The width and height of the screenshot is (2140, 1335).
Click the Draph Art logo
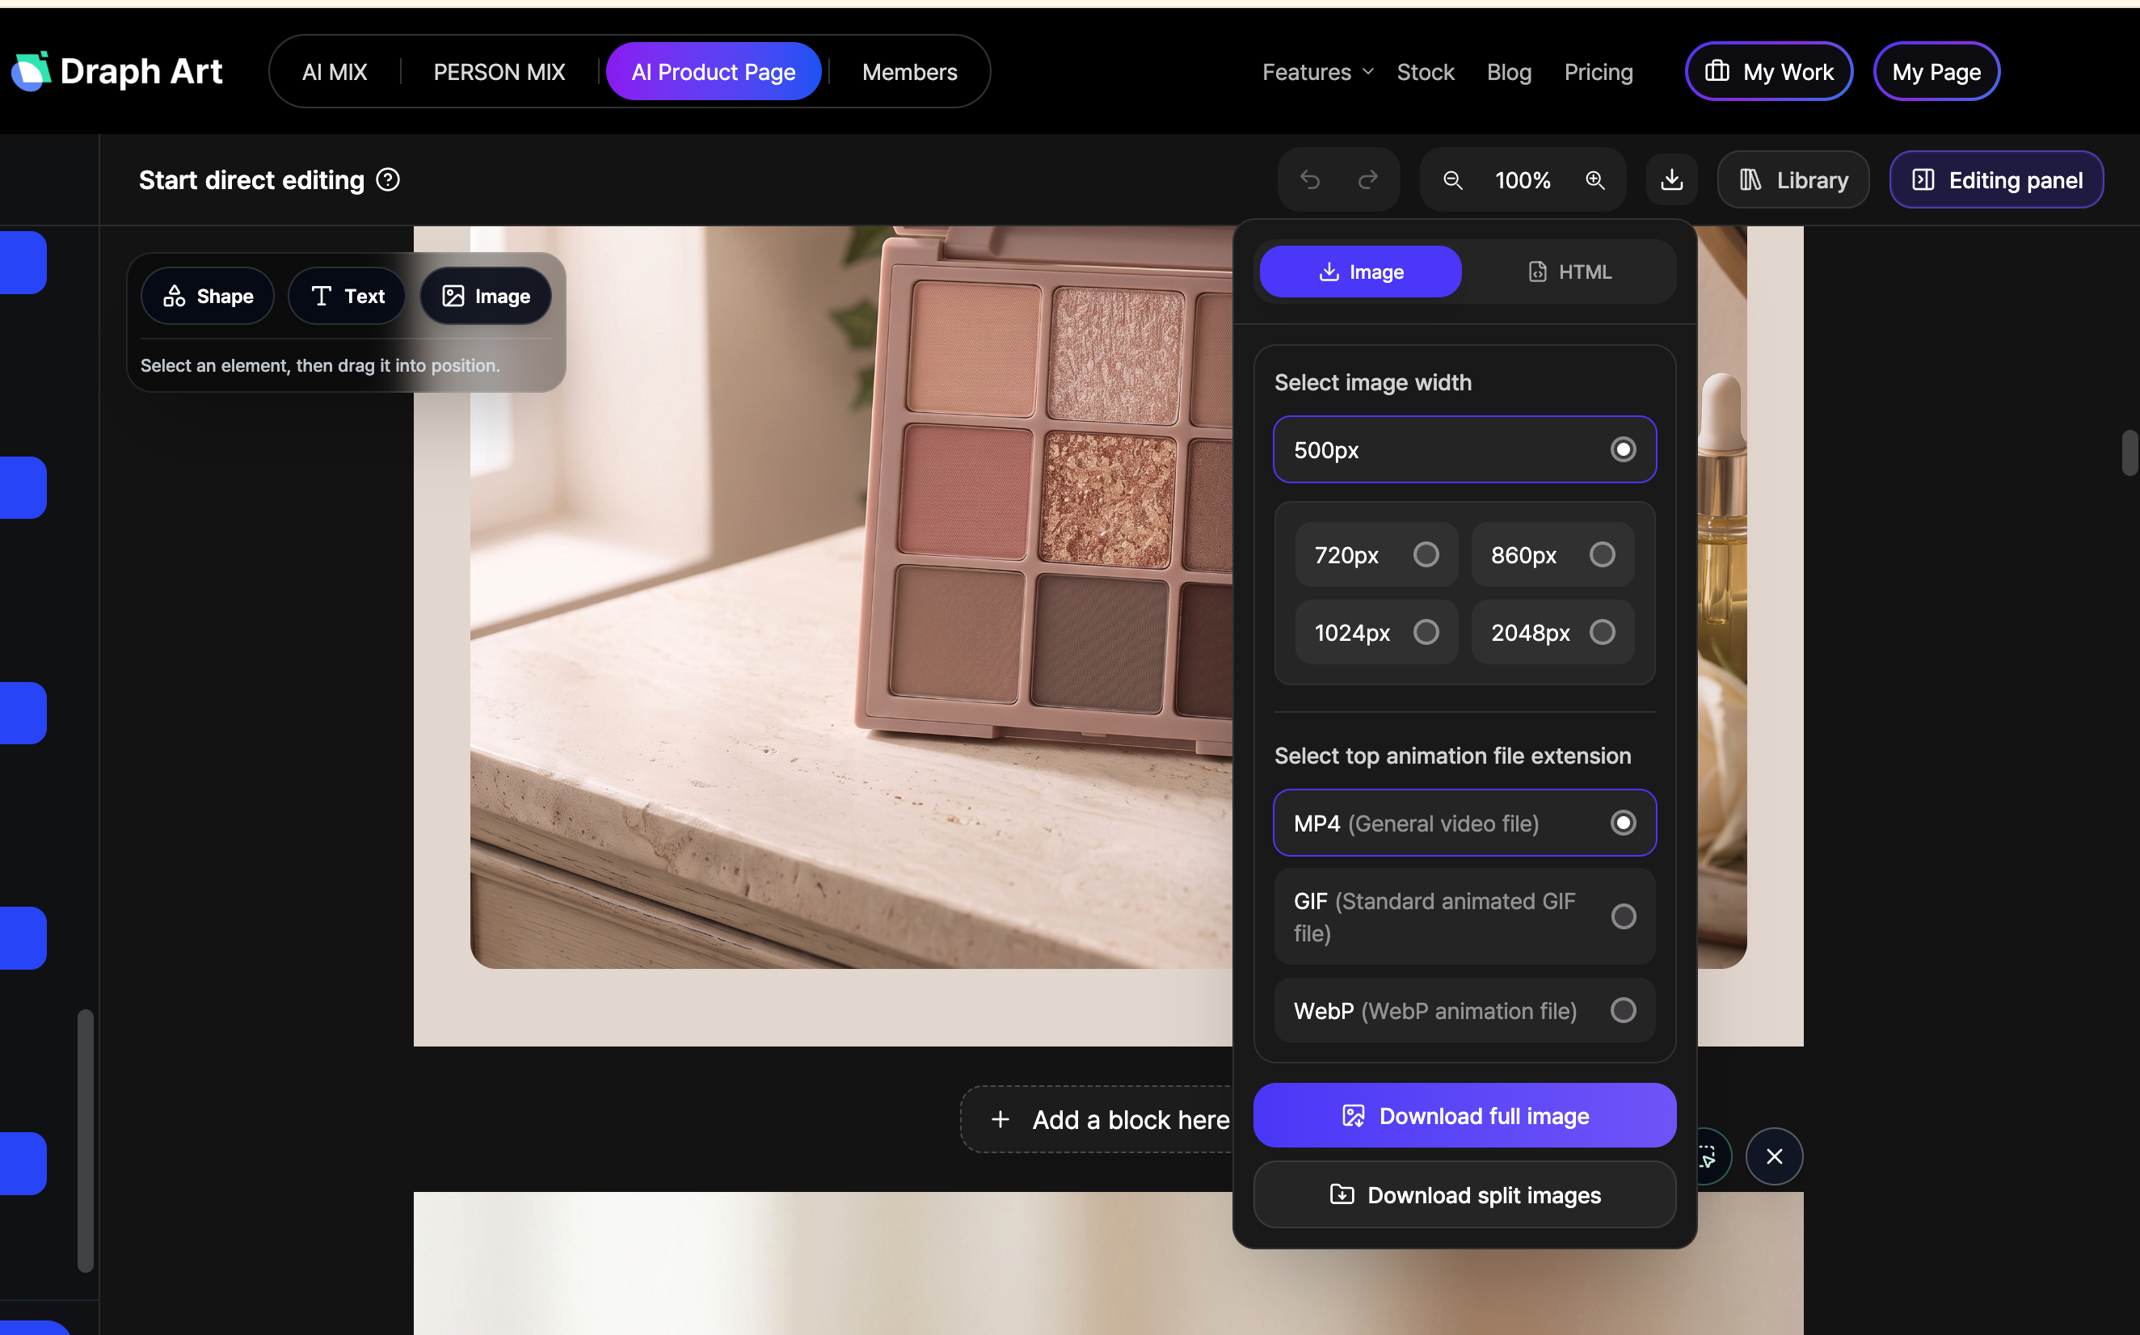click(x=117, y=71)
